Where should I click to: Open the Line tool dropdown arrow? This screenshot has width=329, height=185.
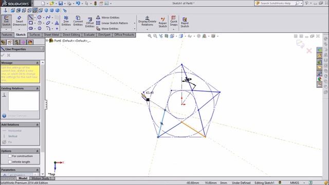35,17
